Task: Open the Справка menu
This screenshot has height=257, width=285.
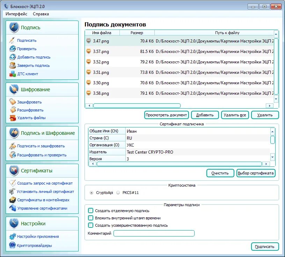Action: click(41, 14)
